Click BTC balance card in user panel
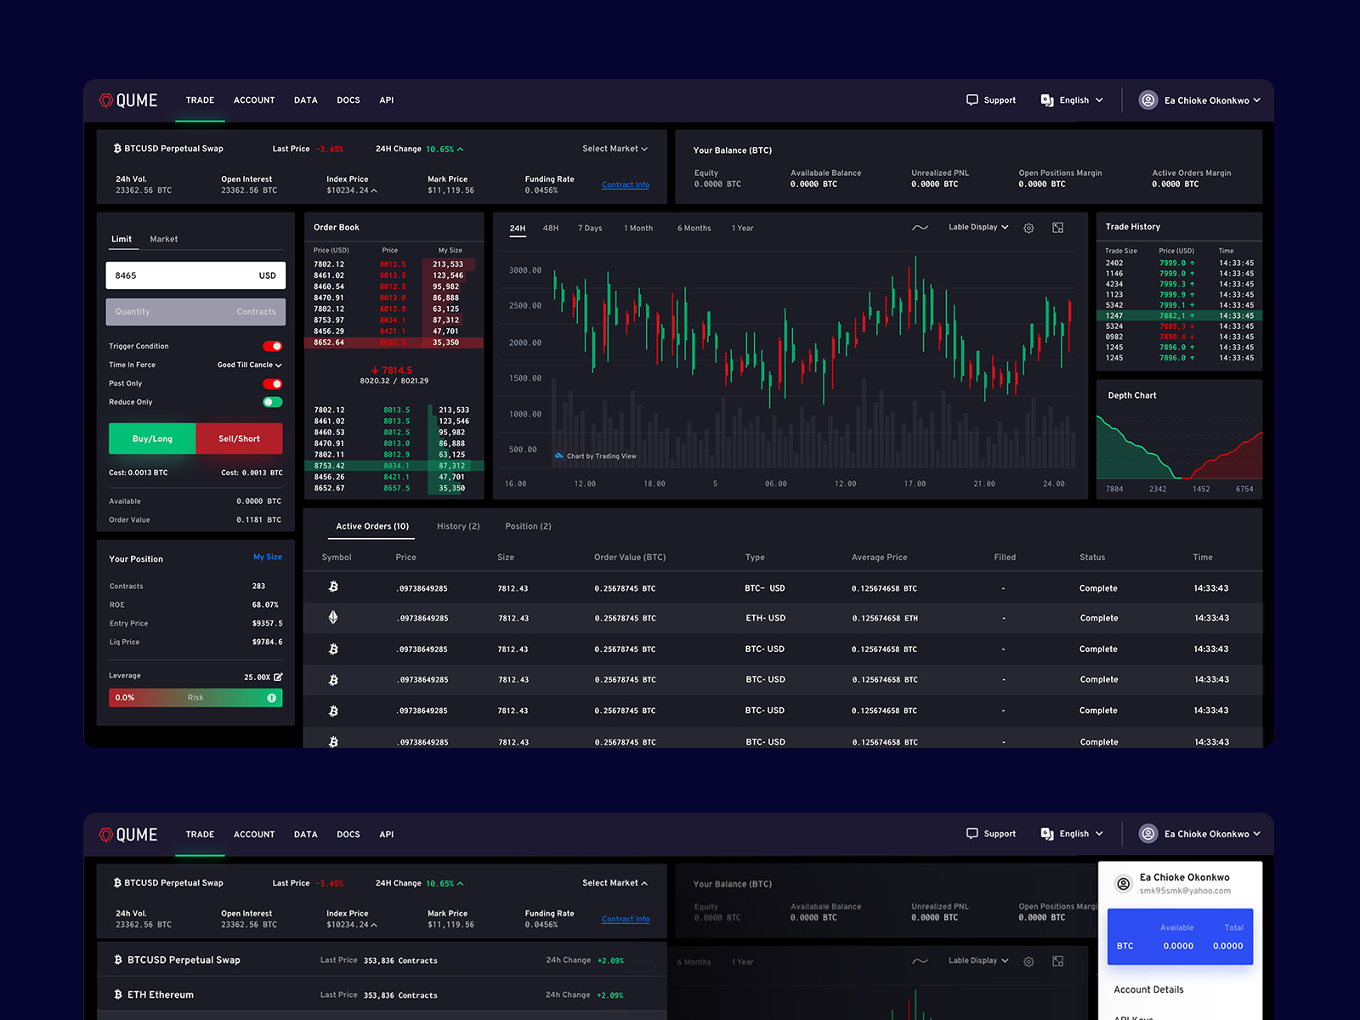This screenshot has width=1360, height=1020. (1180, 937)
